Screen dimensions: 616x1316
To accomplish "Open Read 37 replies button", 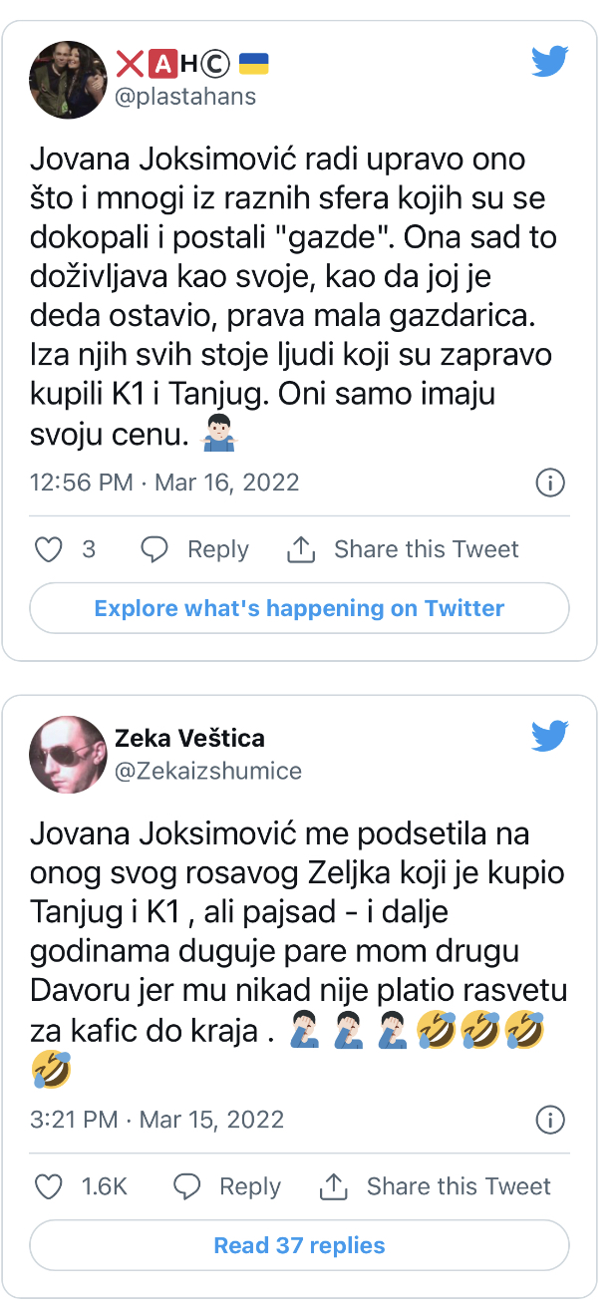I will click(299, 1245).
